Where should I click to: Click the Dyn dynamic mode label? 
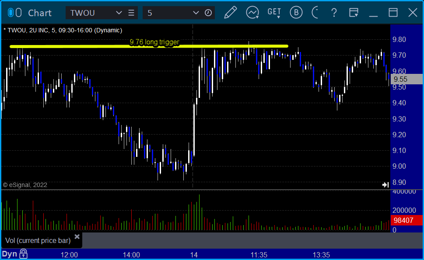10,254
